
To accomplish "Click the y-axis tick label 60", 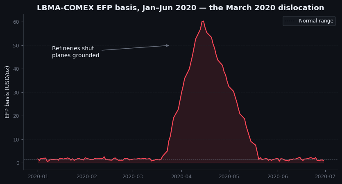I will click(16, 22).
